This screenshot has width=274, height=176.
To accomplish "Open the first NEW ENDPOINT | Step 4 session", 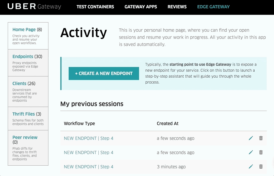I will [x=89, y=138].
